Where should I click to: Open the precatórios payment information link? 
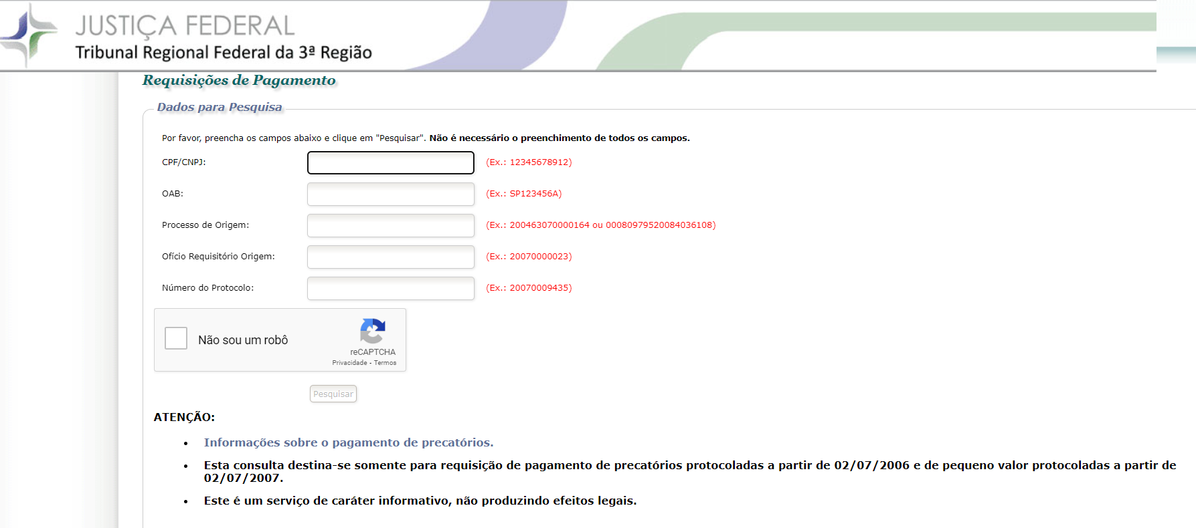pyautogui.click(x=348, y=442)
